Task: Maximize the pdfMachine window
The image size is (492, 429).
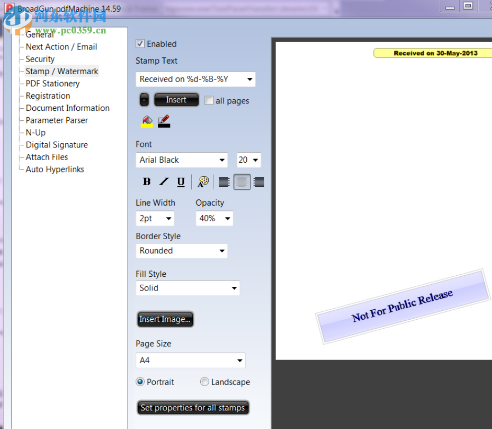Action: coord(468,6)
